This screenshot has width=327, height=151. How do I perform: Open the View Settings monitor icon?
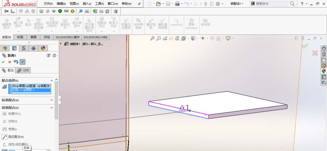228,38
